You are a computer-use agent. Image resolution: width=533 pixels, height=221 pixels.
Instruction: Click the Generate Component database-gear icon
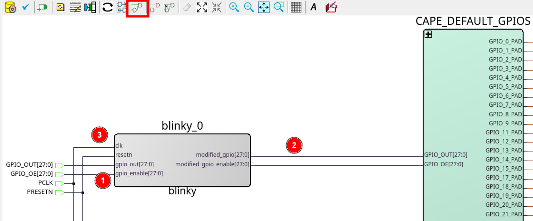(10, 7)
